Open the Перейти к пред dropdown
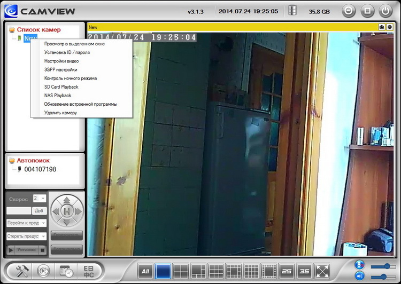This screenshot has height=284, width=401. click(26, 223)
